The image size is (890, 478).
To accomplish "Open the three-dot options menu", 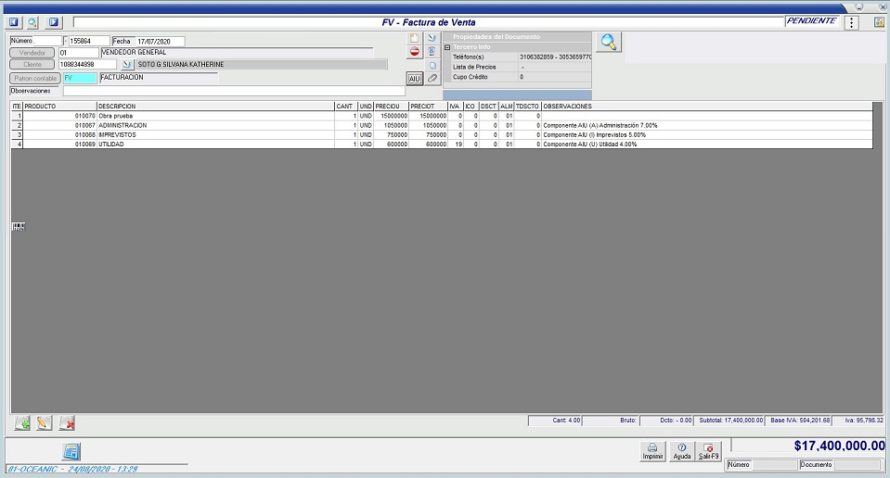I will click(x=852, y=22).
